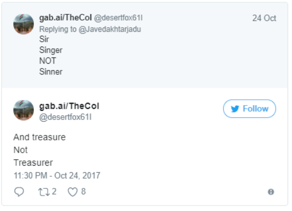Click the retweet arrows icon

[x=44, y=192]
